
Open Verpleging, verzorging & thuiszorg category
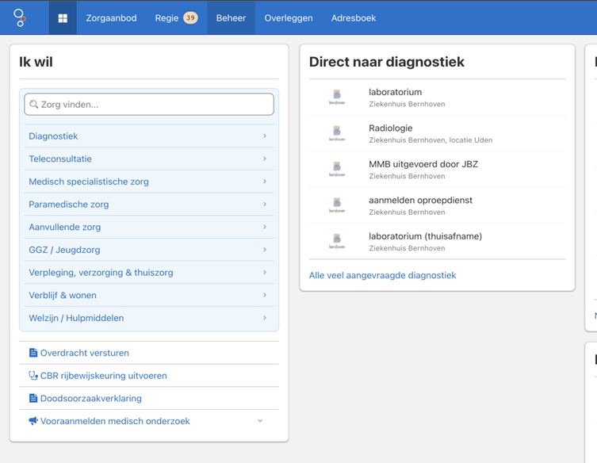pyautogui.click(x=149, y=272)
